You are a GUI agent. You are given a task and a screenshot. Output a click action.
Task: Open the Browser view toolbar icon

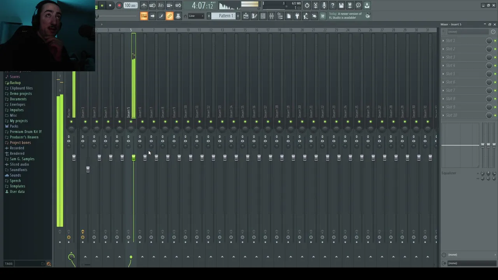click(x=280, y=16)
